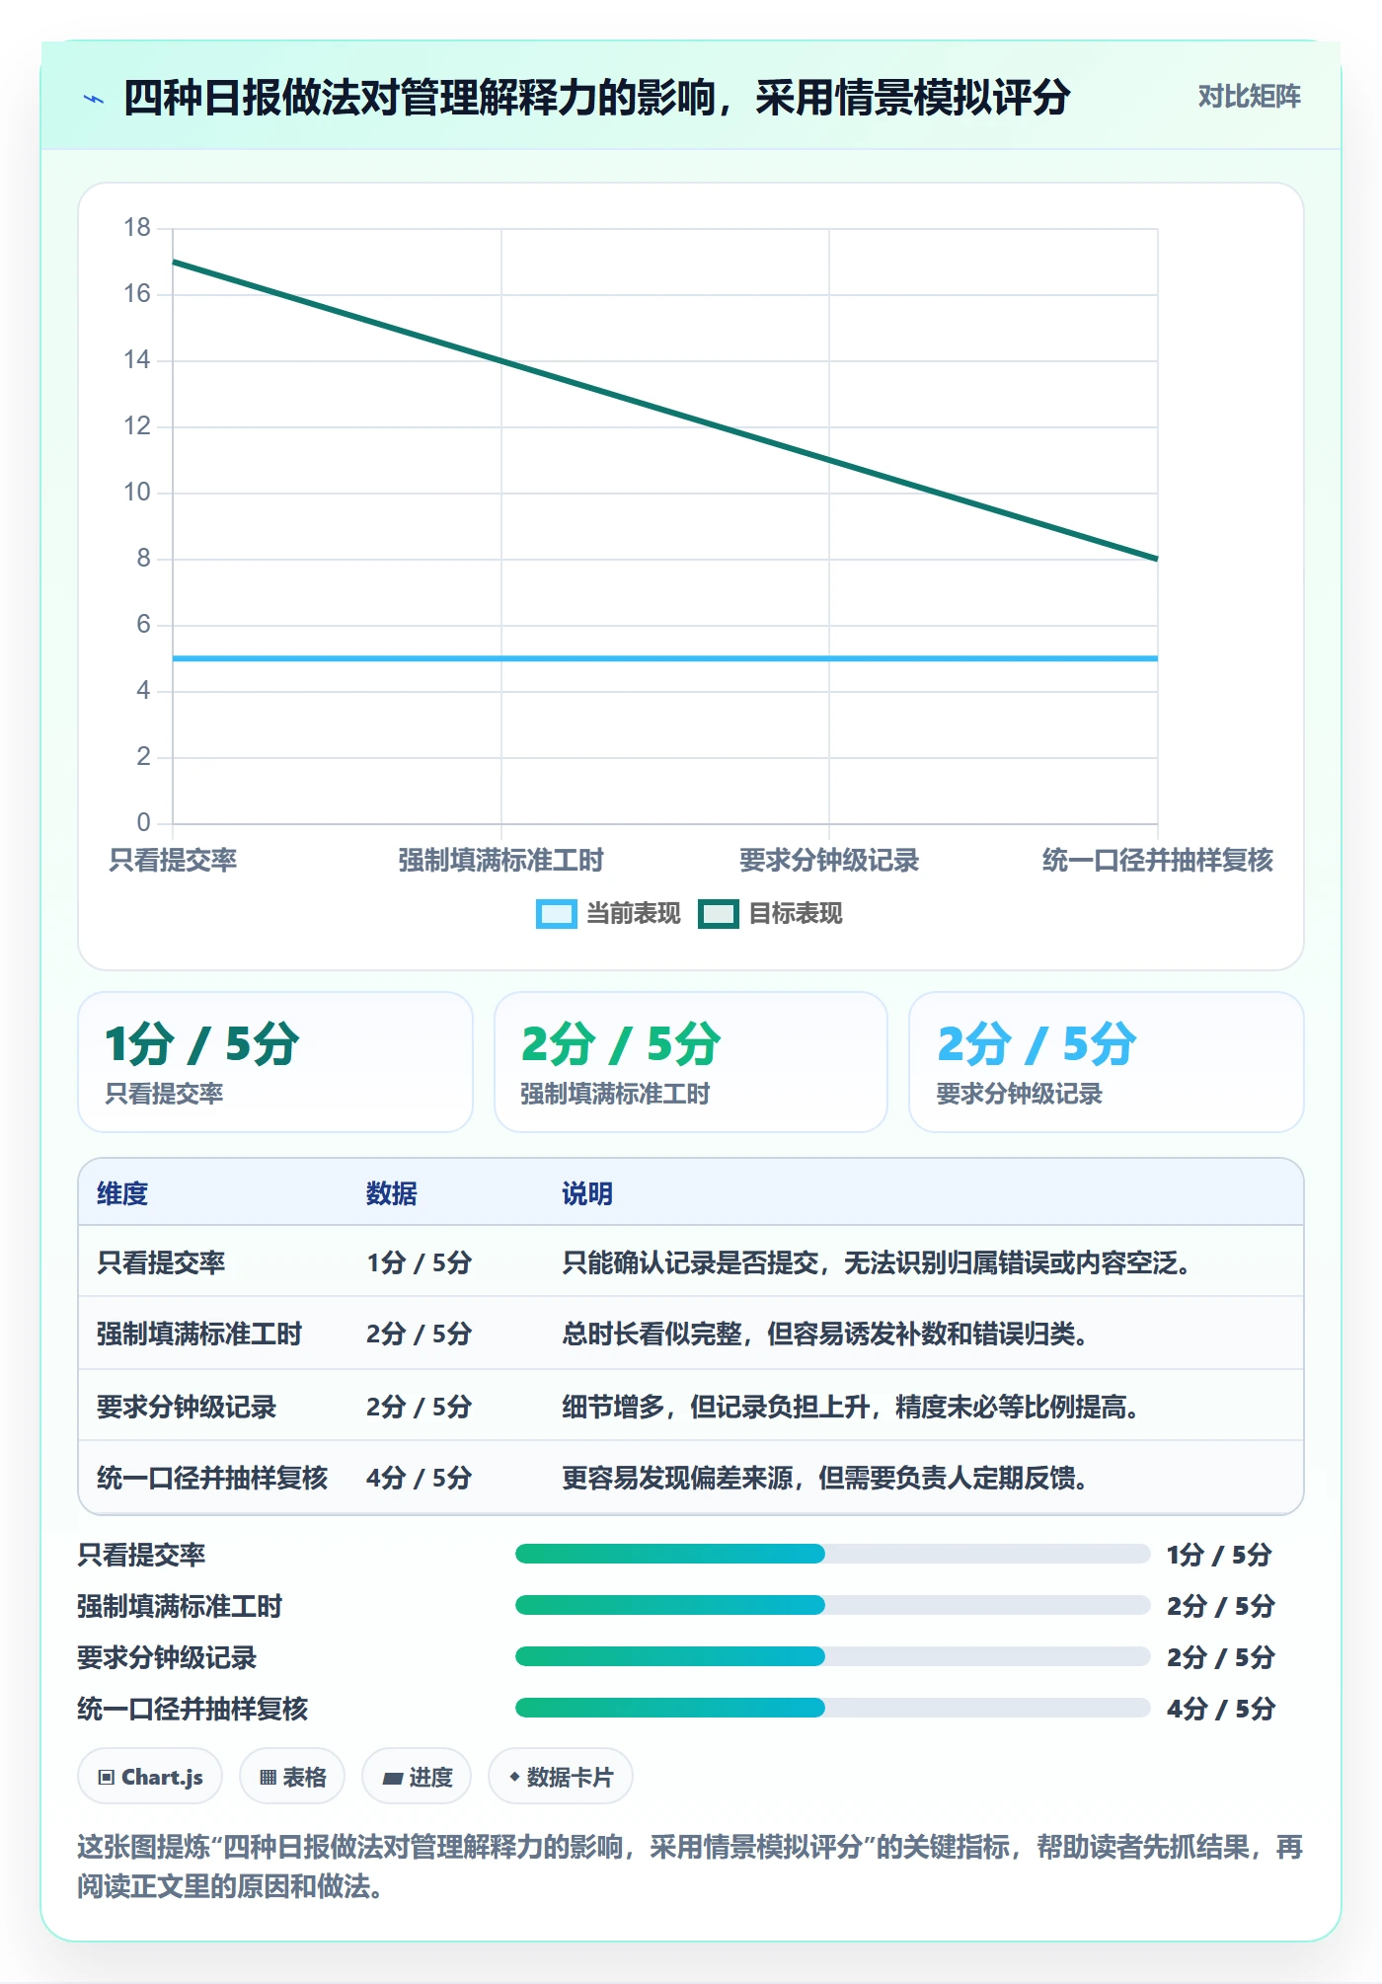Screen dimensions: 1382x1984
Task: Click the 统一口径并抽样复核 x-axis label on chart
Action: [1158, 860]
